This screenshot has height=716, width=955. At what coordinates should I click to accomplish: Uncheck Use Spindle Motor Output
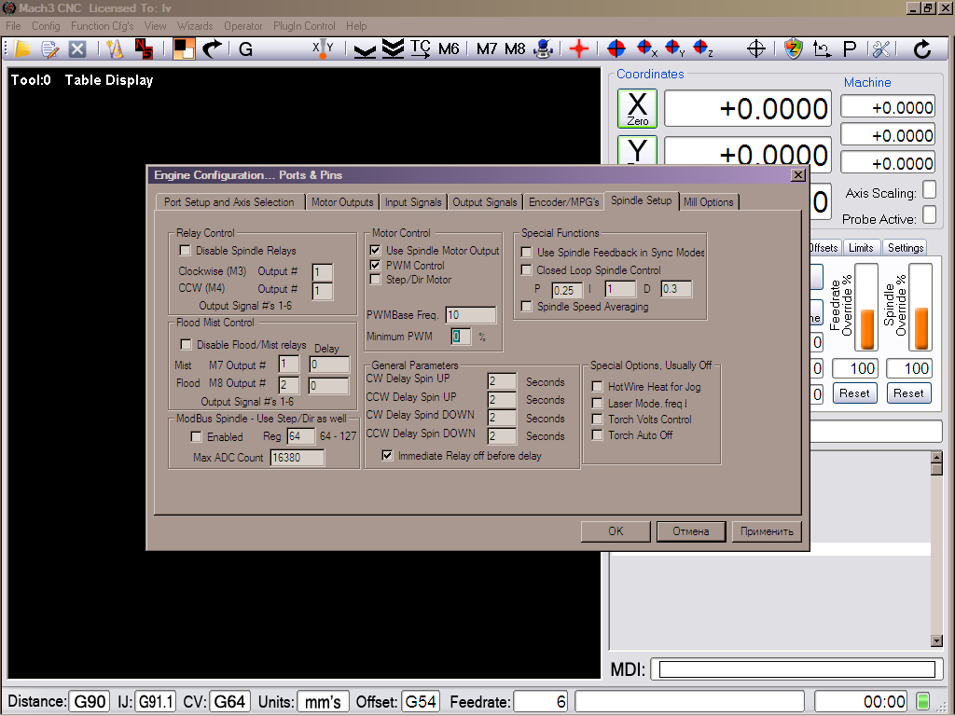[x=375, y=250]
